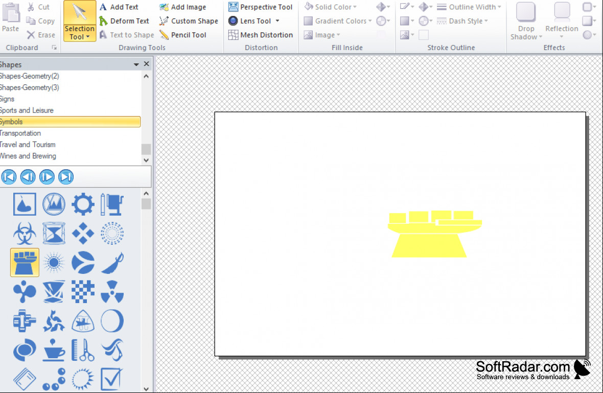This screenshot has width=603, height=393.
Task: Click scroll-down arrow of shapes gallery
Action: 146,388
